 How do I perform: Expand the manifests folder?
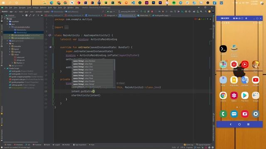pyautogui.click(x=7, y=22)
